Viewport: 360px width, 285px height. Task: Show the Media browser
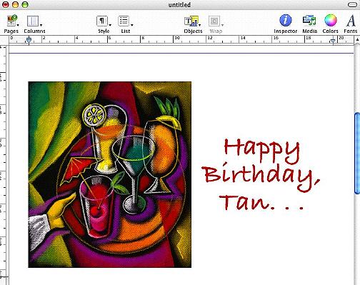pyautogui.click(x=309, y=21)
